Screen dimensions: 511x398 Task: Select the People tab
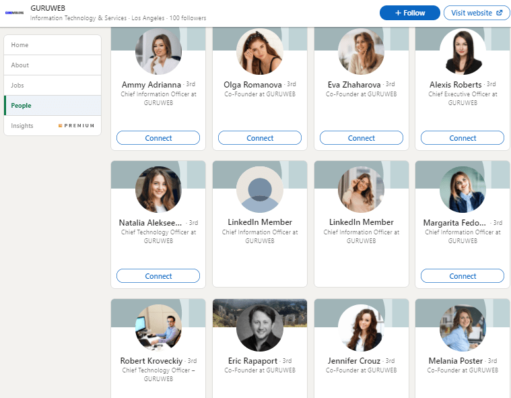(21, 106)
